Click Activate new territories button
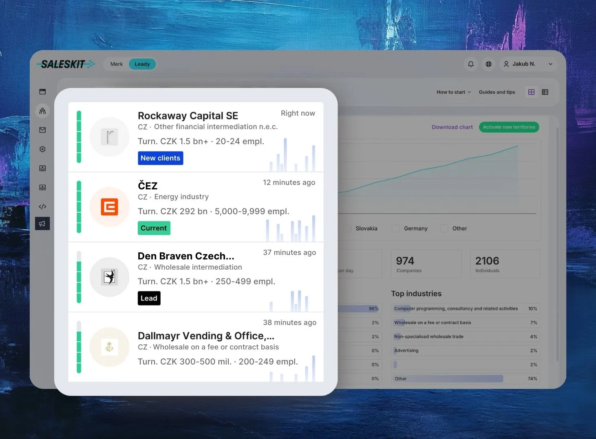 click(x=509, y=127)
